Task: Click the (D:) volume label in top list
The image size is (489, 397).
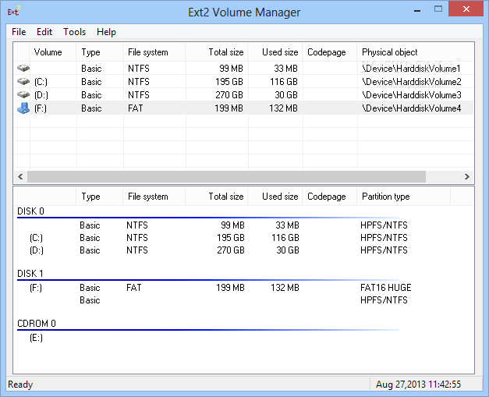Action: pos(41,95)
